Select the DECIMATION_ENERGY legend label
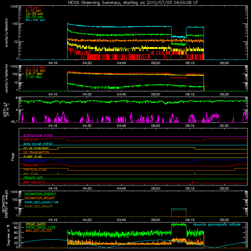Image resolution: width=251 pixels, height=251 pixels. [x=40, y=194]
